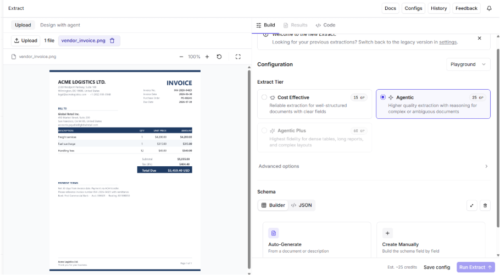Click the 60 cr badge
The image size is (500, 279).
(359, 130)
